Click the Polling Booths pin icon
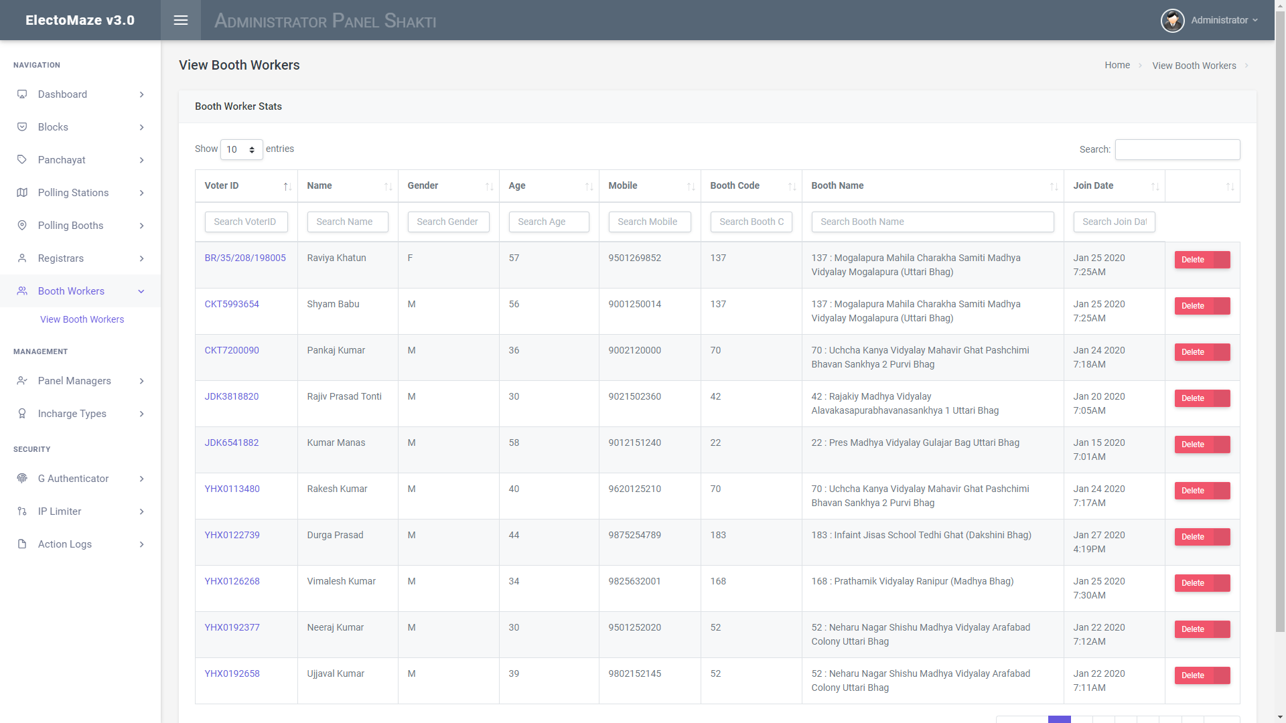This screenshot has width=1286, height=723. [22, 226]
